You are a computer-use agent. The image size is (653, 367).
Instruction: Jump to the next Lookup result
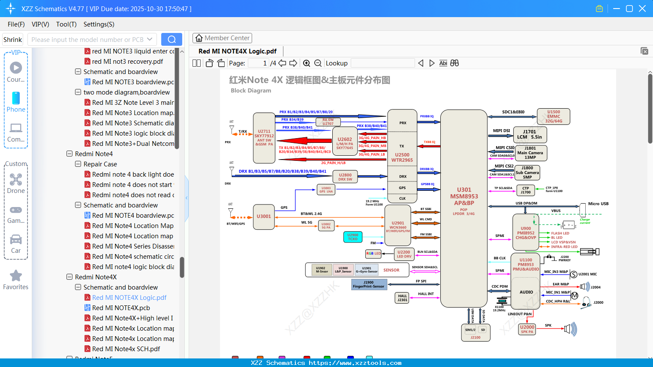tap(432, 63)
